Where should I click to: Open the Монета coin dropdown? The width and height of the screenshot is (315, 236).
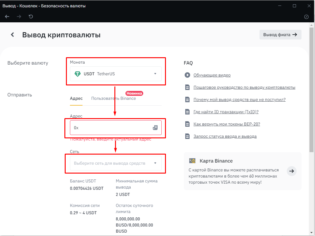point(116,74)
